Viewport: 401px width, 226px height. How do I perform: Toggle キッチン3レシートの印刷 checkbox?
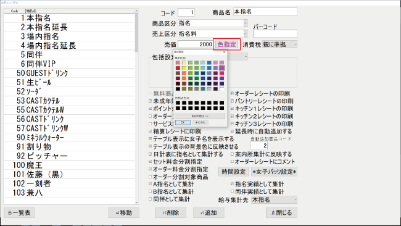[232, 124]
